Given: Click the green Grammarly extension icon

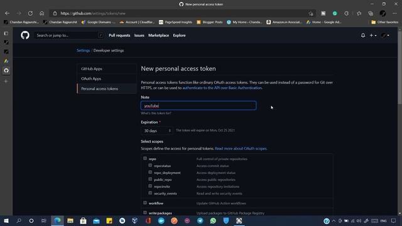Looking at the screenshot, I should [335, 13].
